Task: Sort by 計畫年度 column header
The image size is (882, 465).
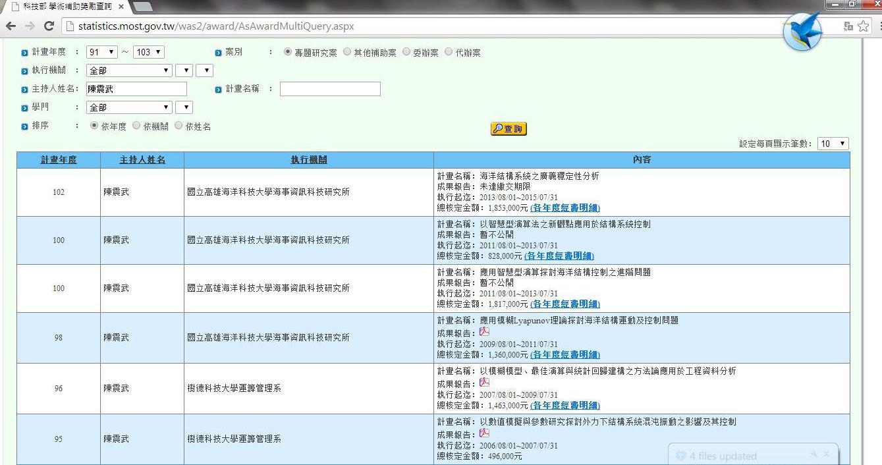Action: click(x=59, y=160)
